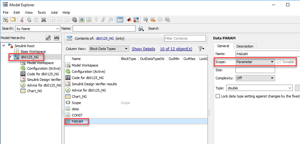Click the Filter Contents input field
Screen dimensions: 300x144
click(x=185, y=38)
